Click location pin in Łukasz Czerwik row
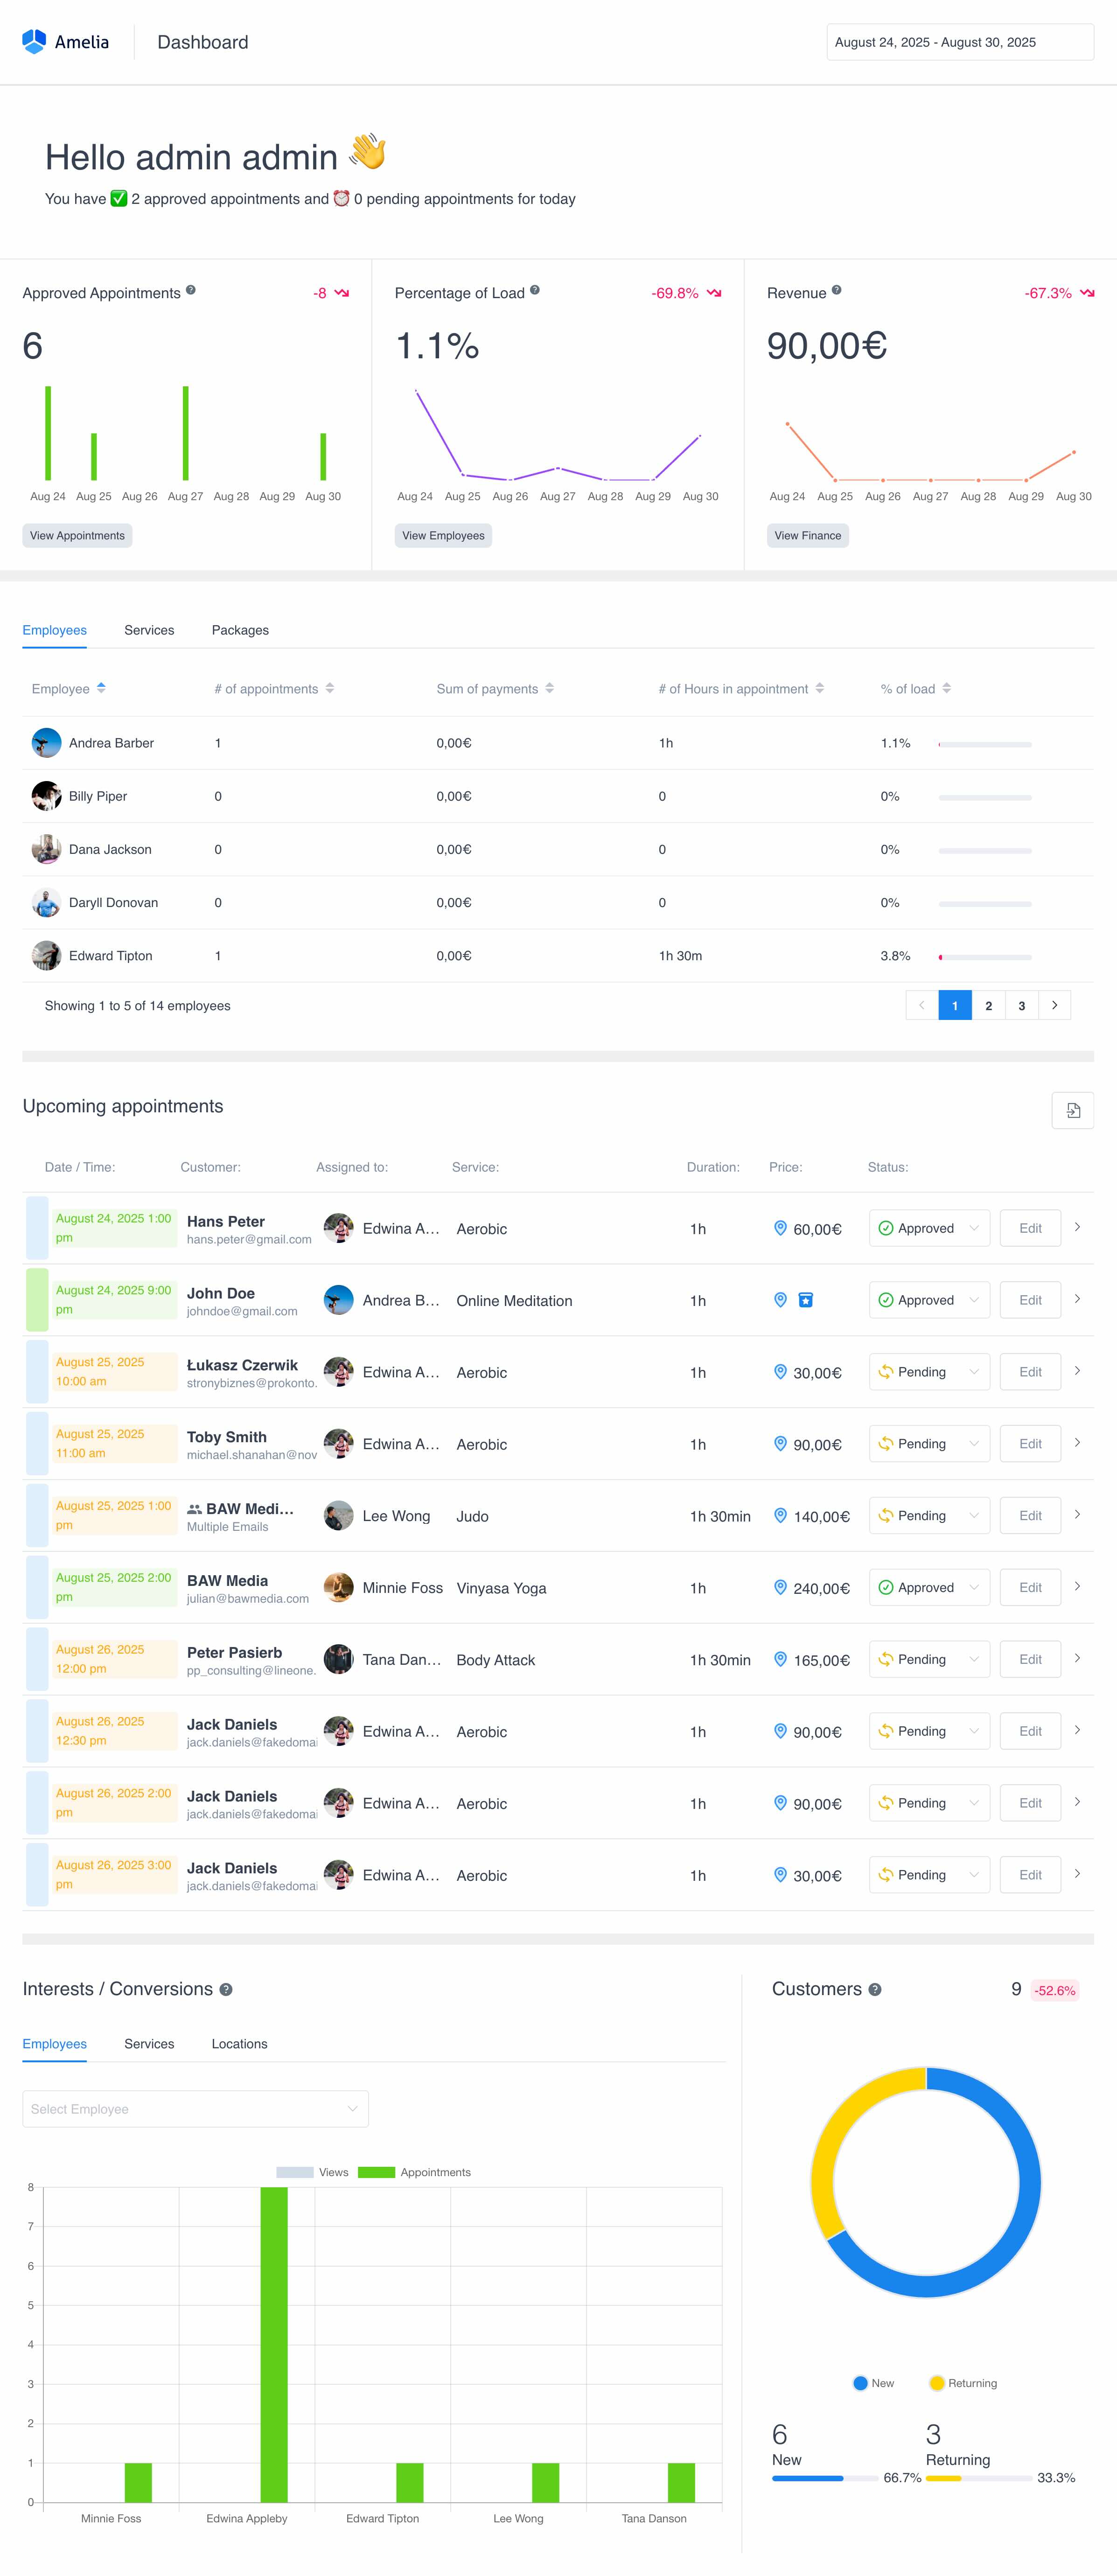This screenshot has width=1117, height=2576. [780, 1372]
